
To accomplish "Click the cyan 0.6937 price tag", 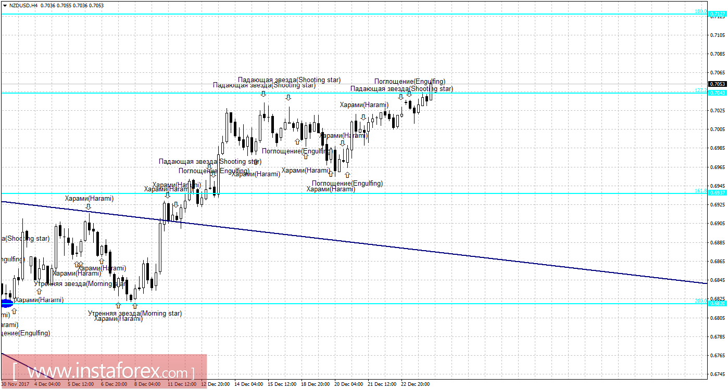I will pos(717,193).
